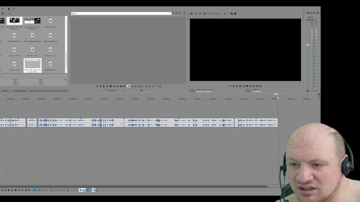Open video output FX icon in preview
The height and width of the screenshot is (202, 360).
point(201,13)
